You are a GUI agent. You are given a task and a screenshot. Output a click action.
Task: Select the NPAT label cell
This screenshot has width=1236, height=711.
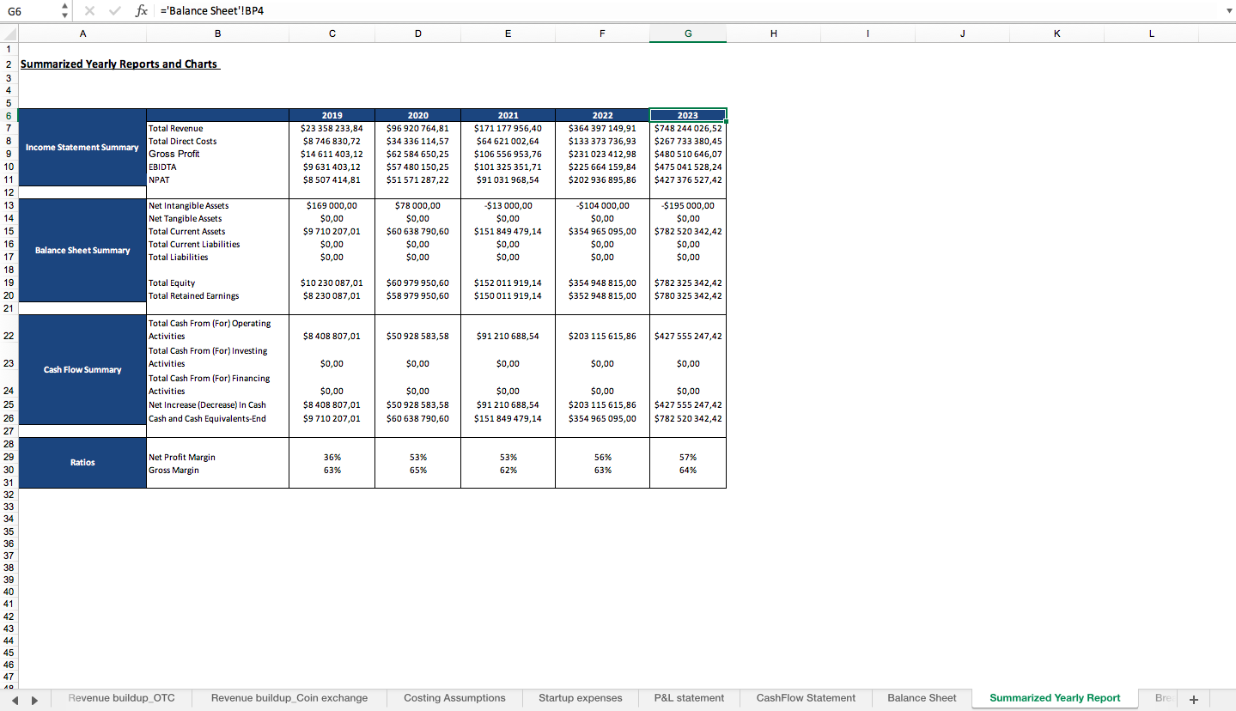[x=218, y=179]
